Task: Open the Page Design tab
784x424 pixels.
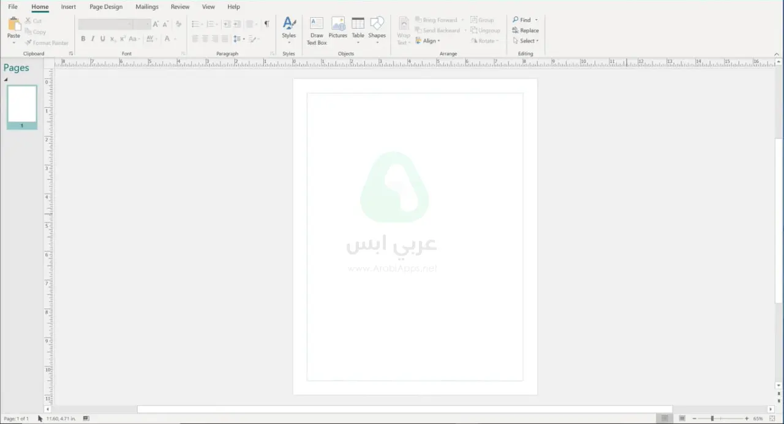Action: [x=105, y=6]
